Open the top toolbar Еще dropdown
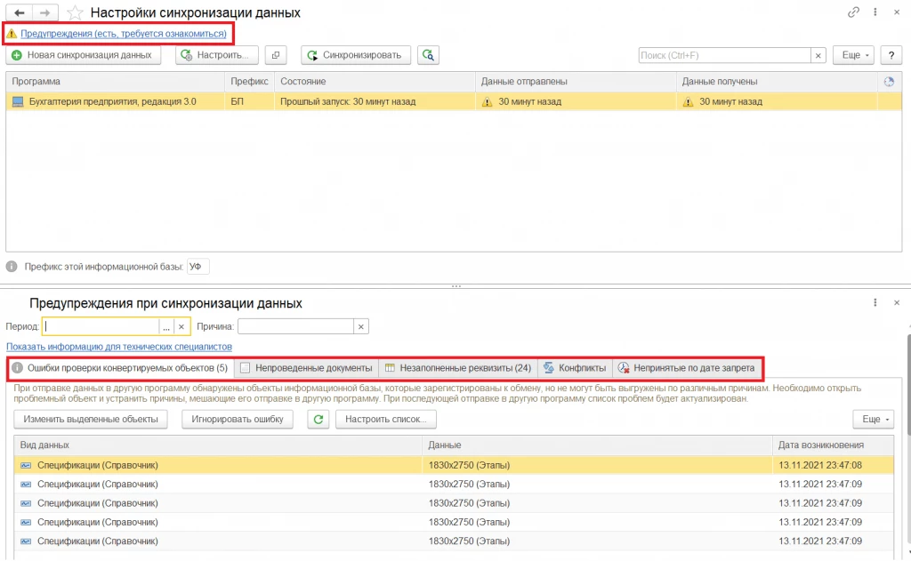Image resolution: width=911 pixels, height=561 pixels. click(x=853, y=55)
